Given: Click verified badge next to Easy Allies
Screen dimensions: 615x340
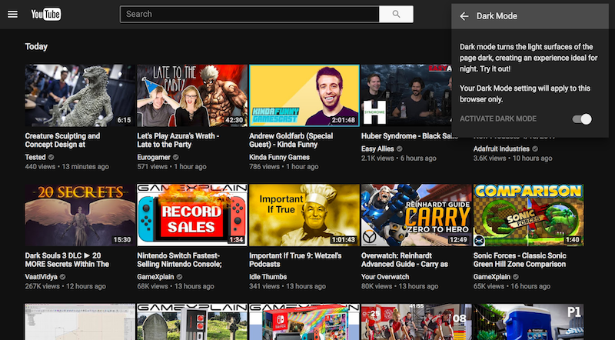Looking at the screenshot, I should point(399,148).
